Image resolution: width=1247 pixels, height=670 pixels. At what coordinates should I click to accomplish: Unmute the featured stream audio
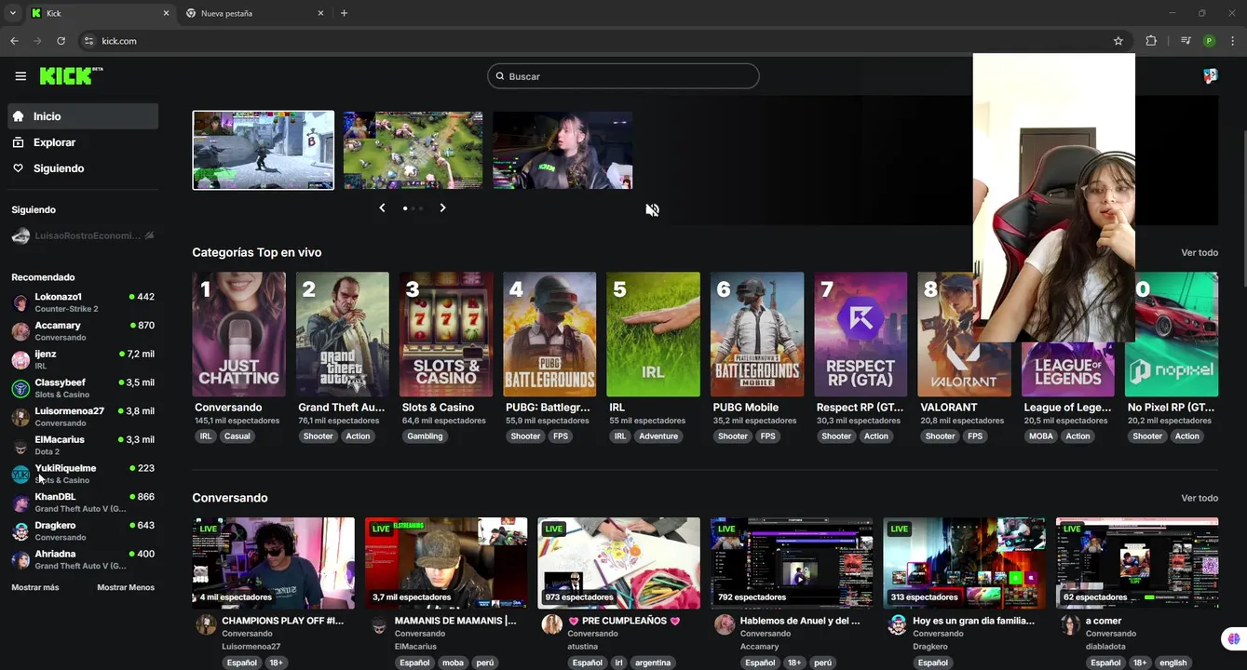[x=652, y=210]
